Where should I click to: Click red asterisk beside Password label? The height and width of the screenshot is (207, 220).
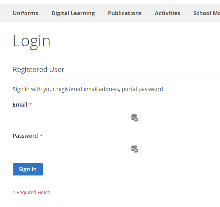click(41, 135)
